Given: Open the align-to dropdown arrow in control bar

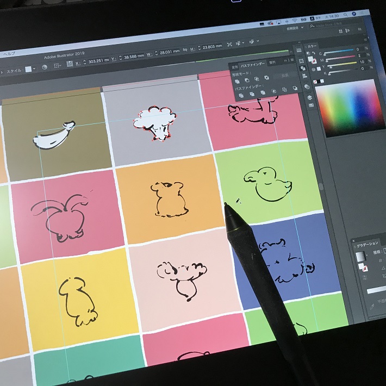Looking at the screenshot, I should (x=243, y=42).
